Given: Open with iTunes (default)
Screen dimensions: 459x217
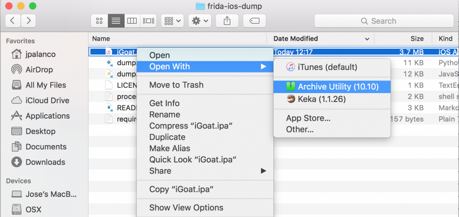Looking at the screenshot, I should tap(332, 67).
